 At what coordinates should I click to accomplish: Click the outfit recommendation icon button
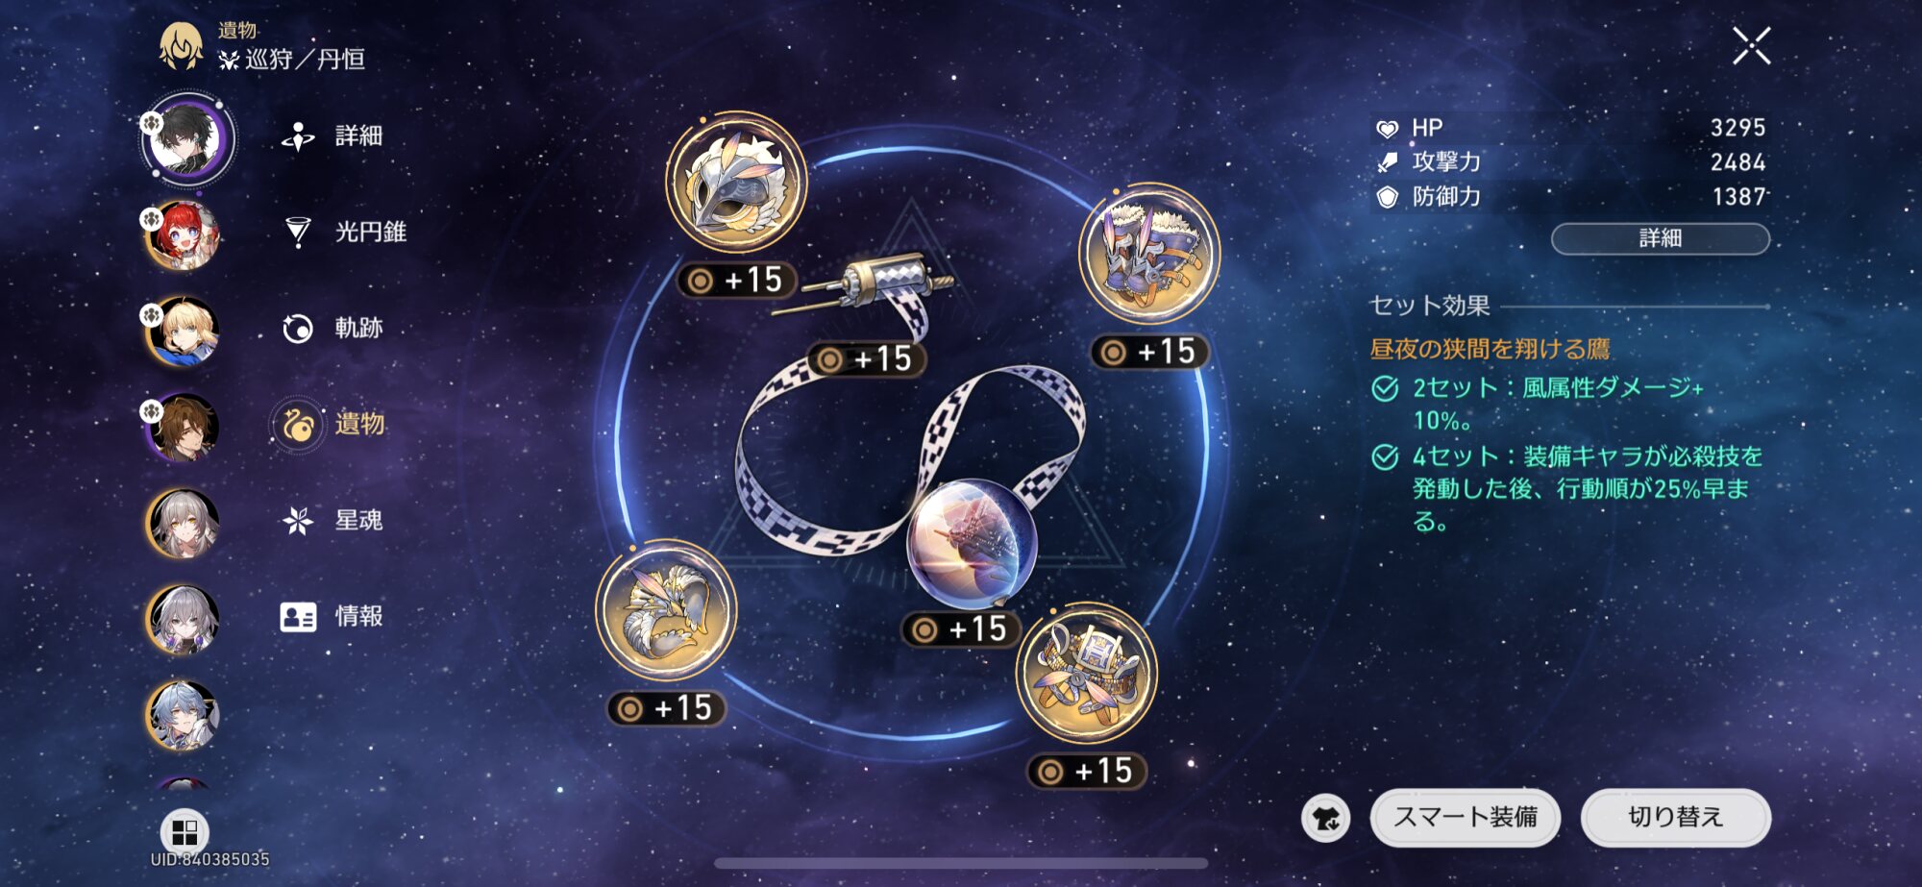(1326, 819)
